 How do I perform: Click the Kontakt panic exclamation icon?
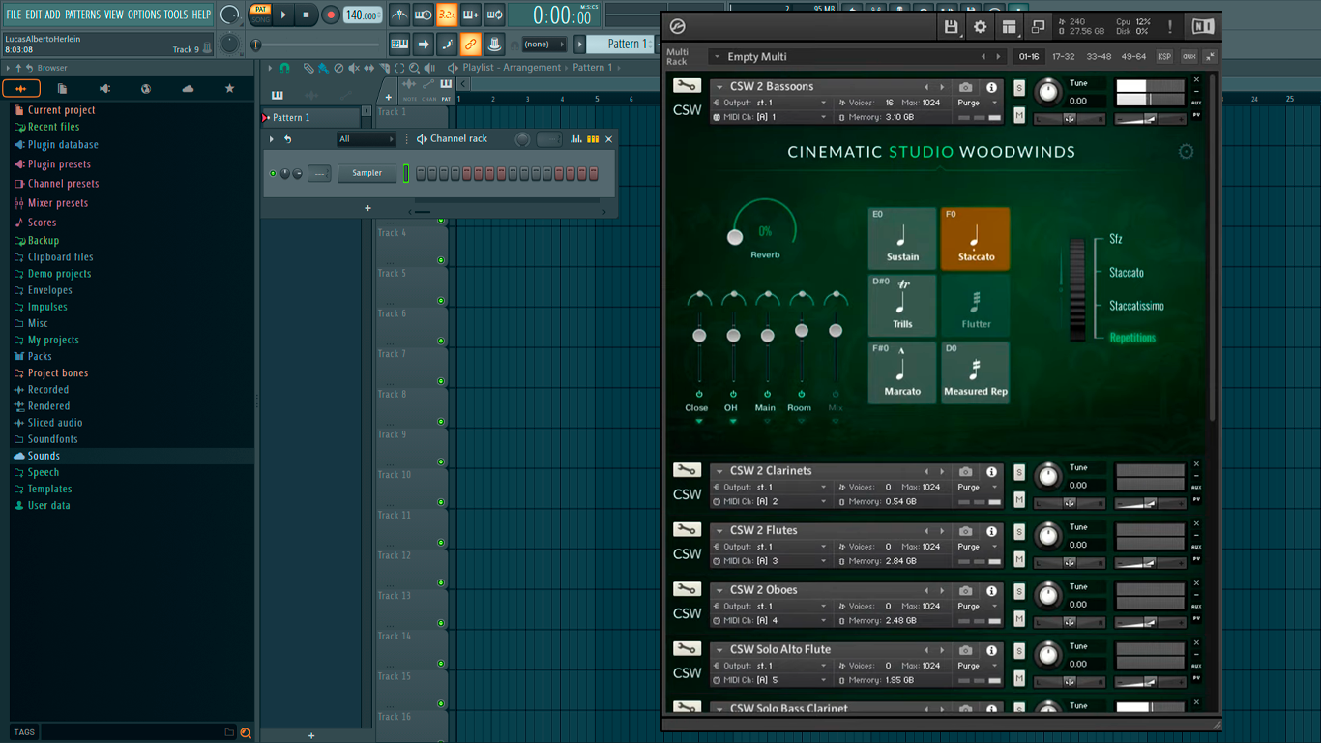(1170, 27)
